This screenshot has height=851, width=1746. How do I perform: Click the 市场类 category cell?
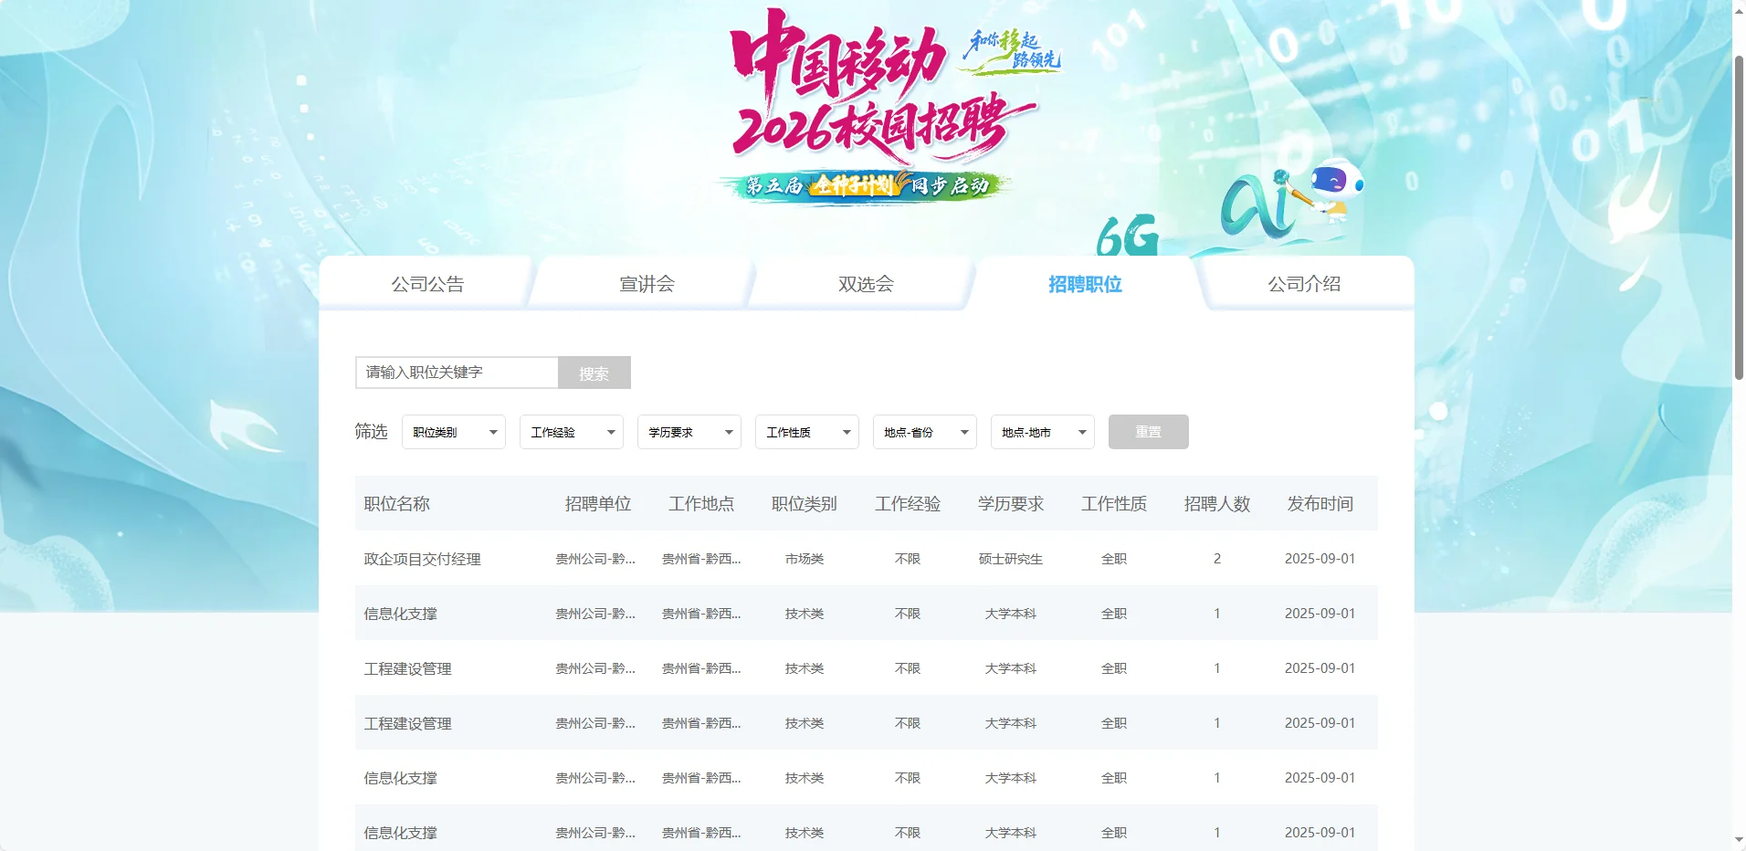(x=805, y=559)
